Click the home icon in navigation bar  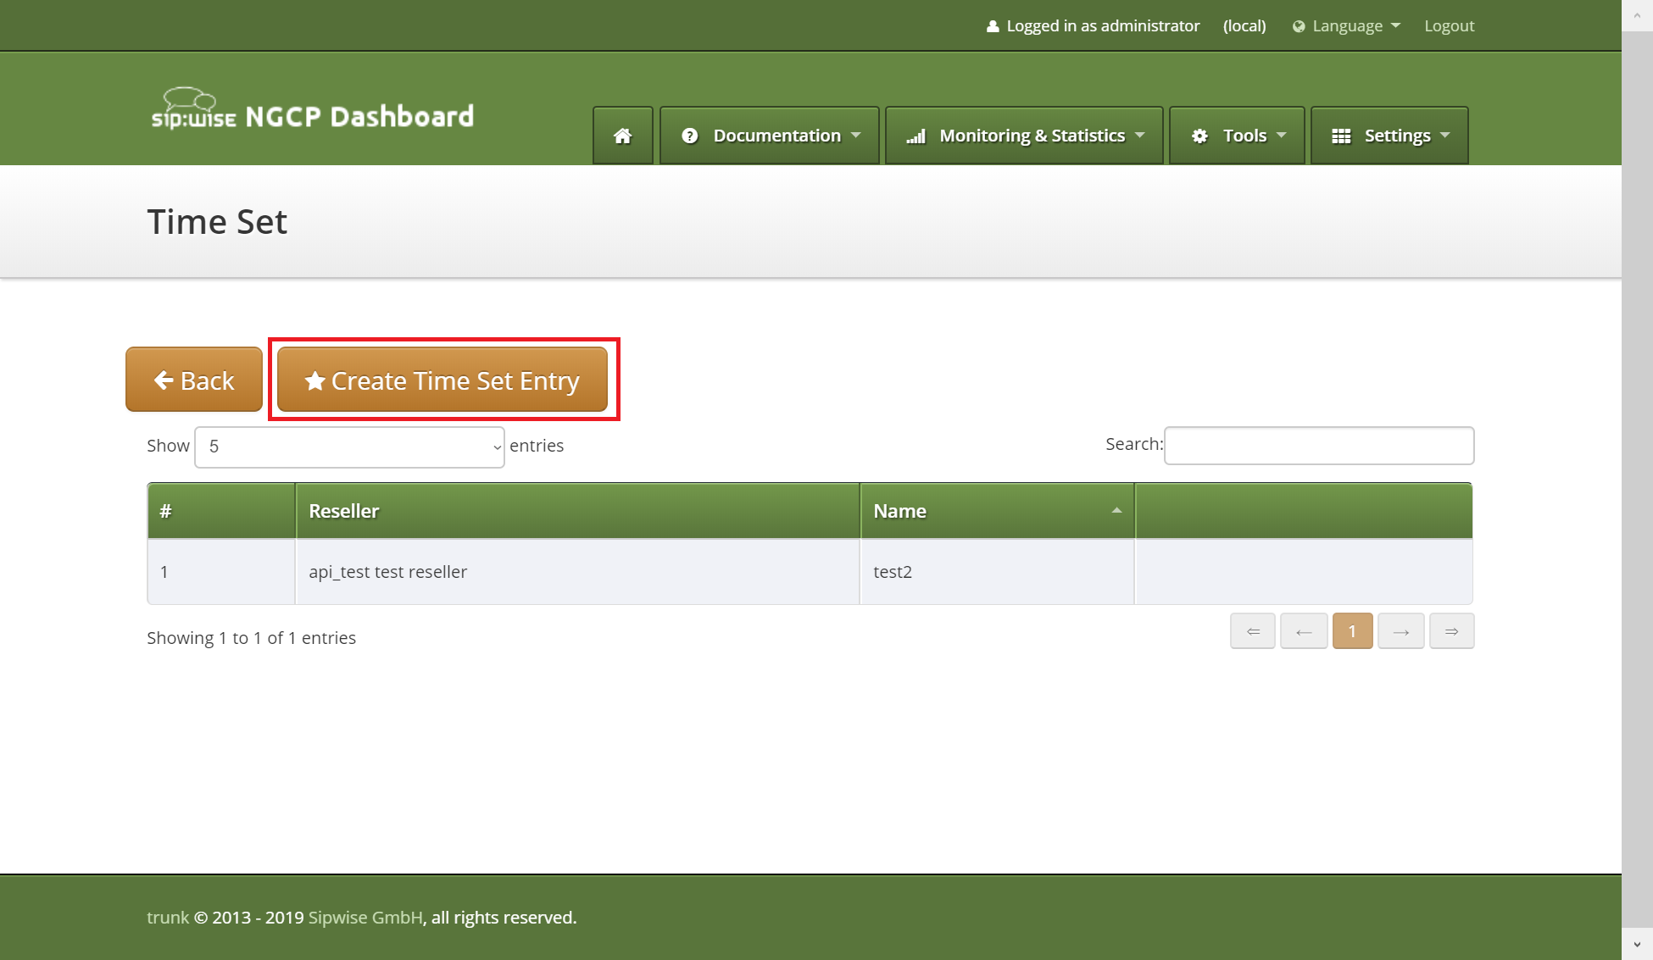pyautogui.click(x=622, y=136)
